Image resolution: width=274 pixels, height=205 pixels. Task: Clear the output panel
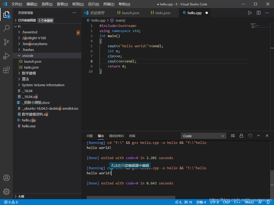[233, 136]
